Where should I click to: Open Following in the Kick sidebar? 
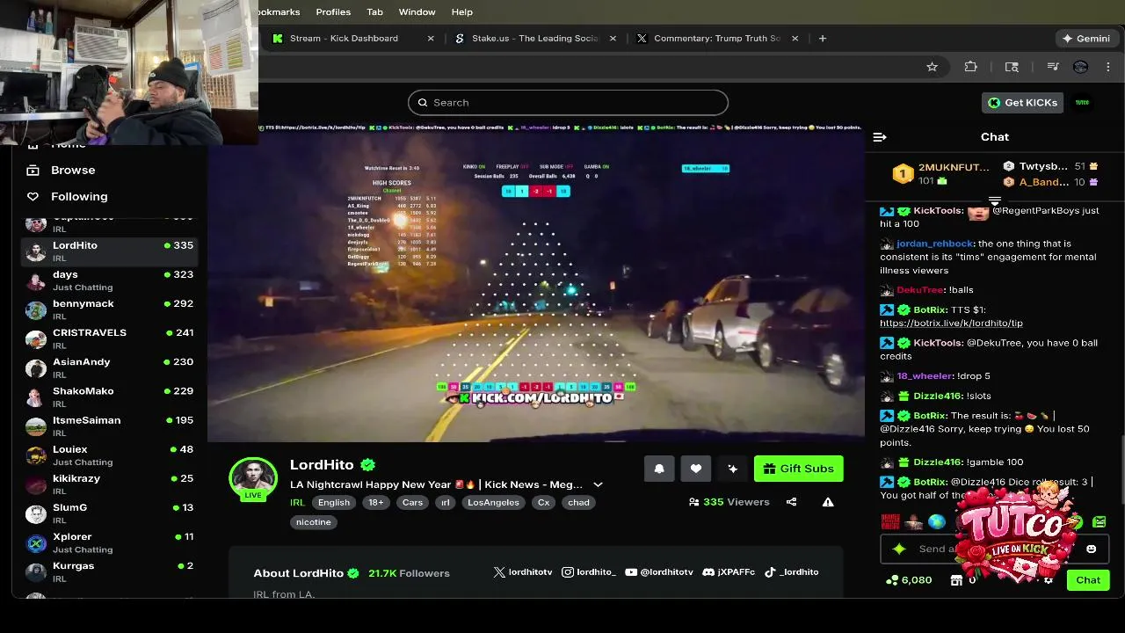(79, 197)
